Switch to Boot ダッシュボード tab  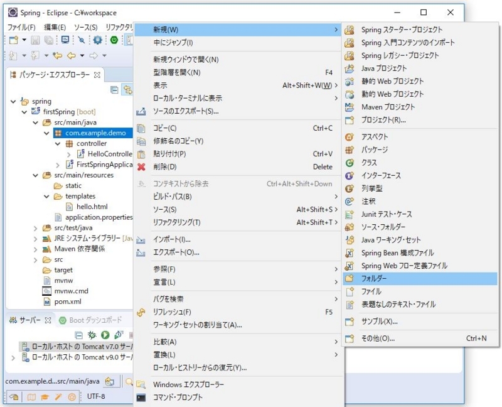point(90,320)
